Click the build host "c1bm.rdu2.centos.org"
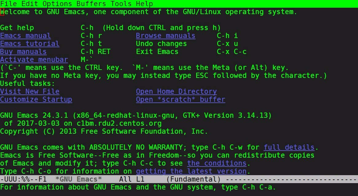This screenshot has width=358, height=196. click(x=119, y=123)
